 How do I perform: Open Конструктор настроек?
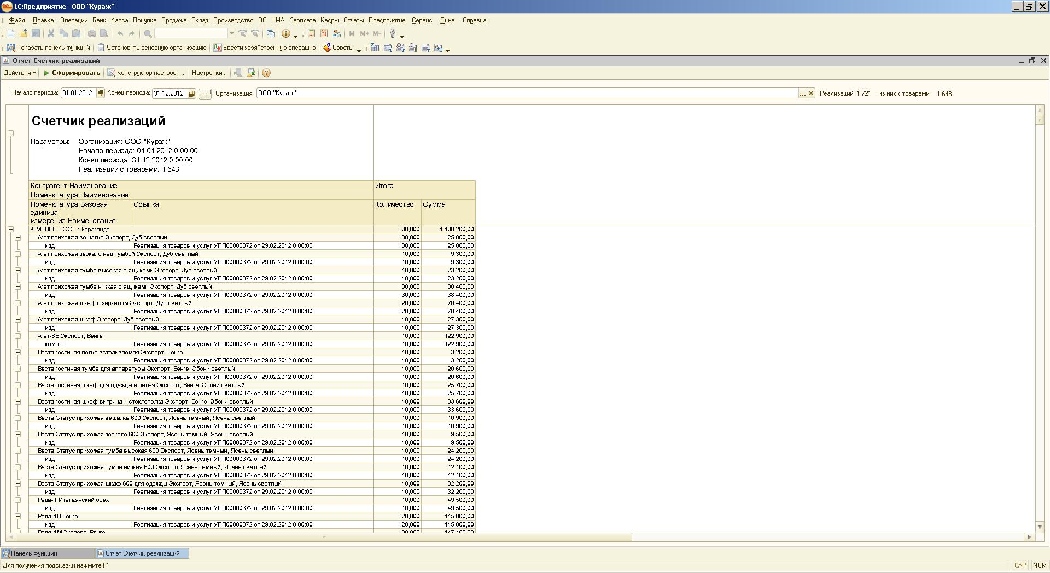click(146, 73)
